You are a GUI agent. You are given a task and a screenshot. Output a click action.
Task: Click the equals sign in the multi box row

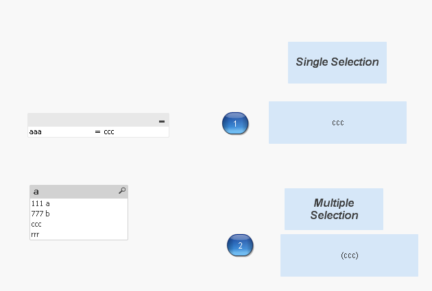pyautogui.click(x=97, y=131)
